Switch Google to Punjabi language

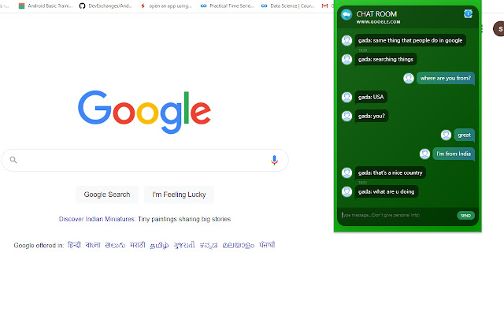click(267, 245)
